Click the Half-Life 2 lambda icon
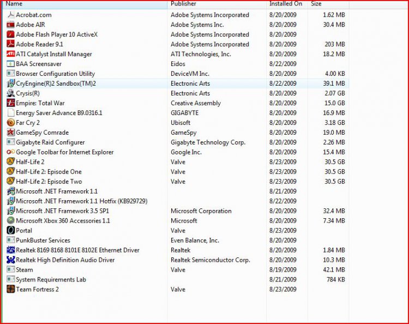Viewport: 409px width, 324px height. pos(11,162)
